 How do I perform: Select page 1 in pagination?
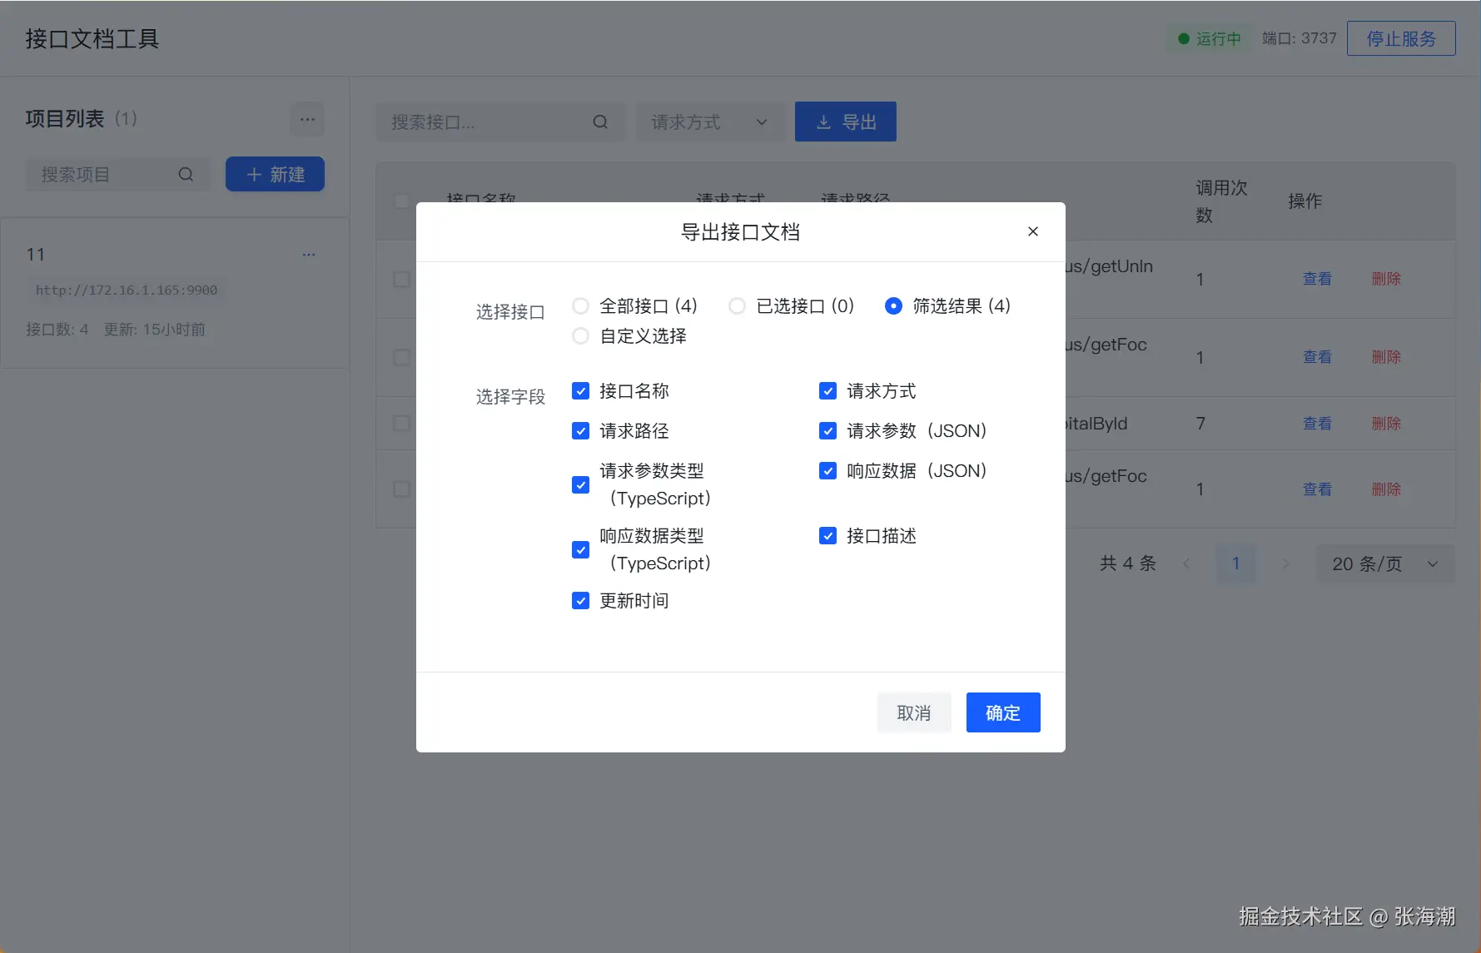(x=1235, y=563)
